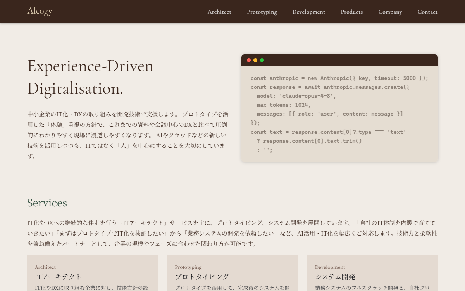Image resolution: width=465 pixels, height=291 pixels.
Task: Open the プロトタイピング service card
Action: (x=232, y=273)
